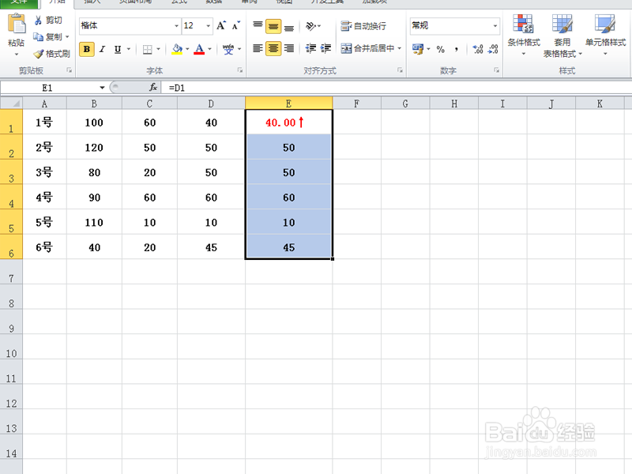This screenshot has width=632, height=474.
Task: Align text left
Action: [258, 49]
